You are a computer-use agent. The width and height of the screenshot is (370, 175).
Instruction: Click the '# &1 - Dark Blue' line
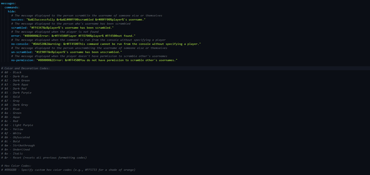click(x=15, y=76)
